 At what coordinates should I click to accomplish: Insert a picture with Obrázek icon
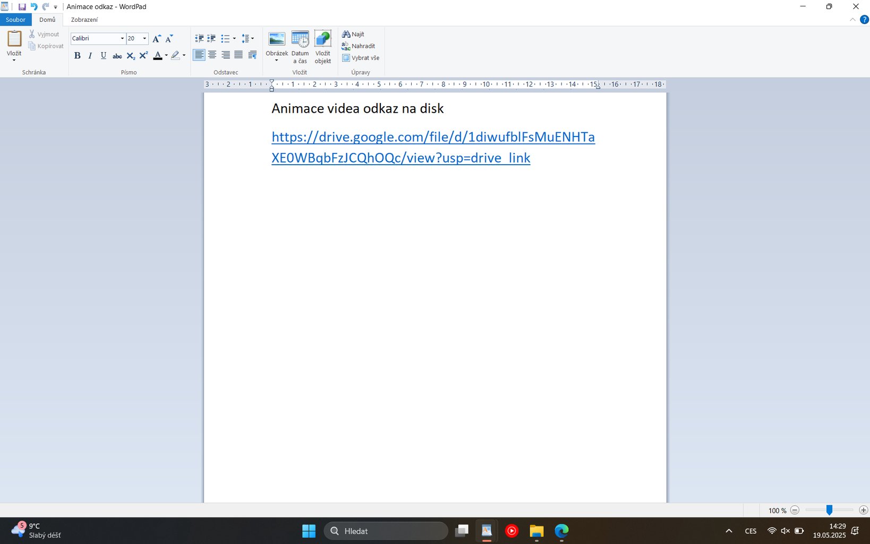tap(276, 40)
